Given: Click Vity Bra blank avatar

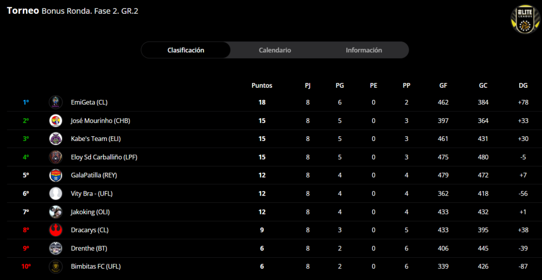Looking at the screenshot, I should point(56,193).
